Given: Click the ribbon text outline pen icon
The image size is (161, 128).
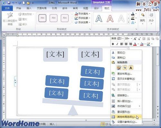Looking at the screenshot, I should 133,18.
